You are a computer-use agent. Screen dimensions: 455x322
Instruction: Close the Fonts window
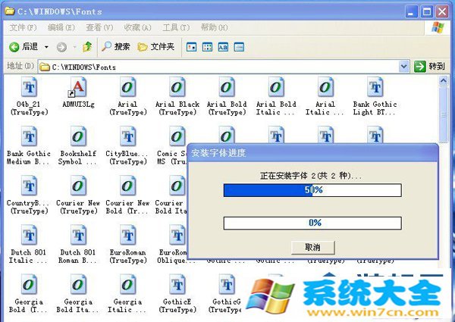point(442,11)
